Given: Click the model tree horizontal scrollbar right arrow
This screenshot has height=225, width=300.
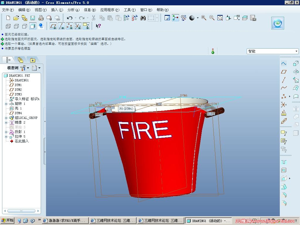Looking at the screenshot, I should pos(38,211).
